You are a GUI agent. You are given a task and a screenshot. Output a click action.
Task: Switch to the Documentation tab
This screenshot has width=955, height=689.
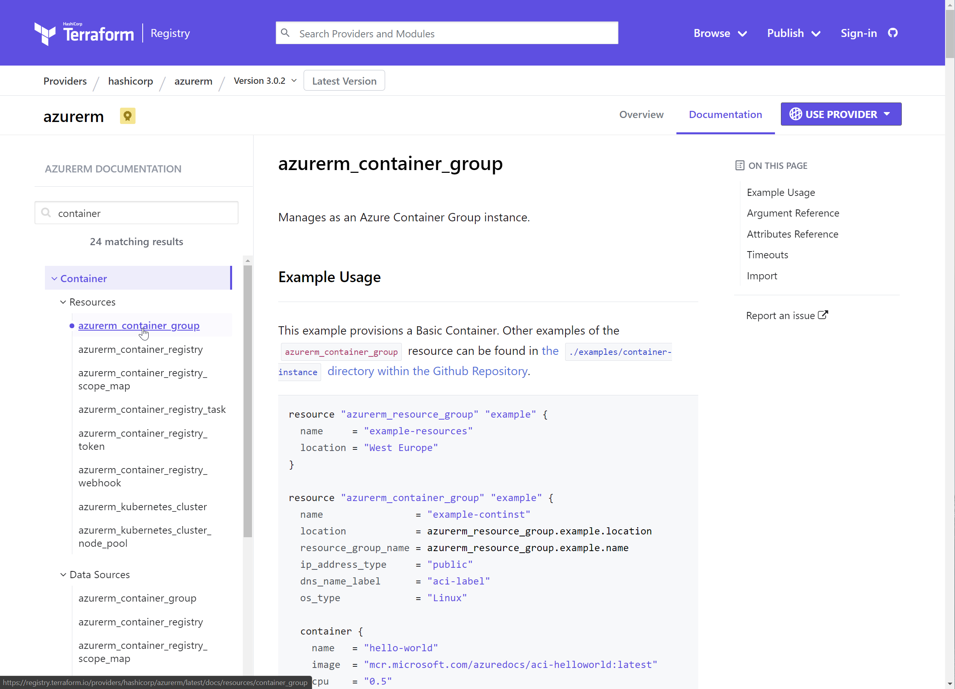pos(725,114)
